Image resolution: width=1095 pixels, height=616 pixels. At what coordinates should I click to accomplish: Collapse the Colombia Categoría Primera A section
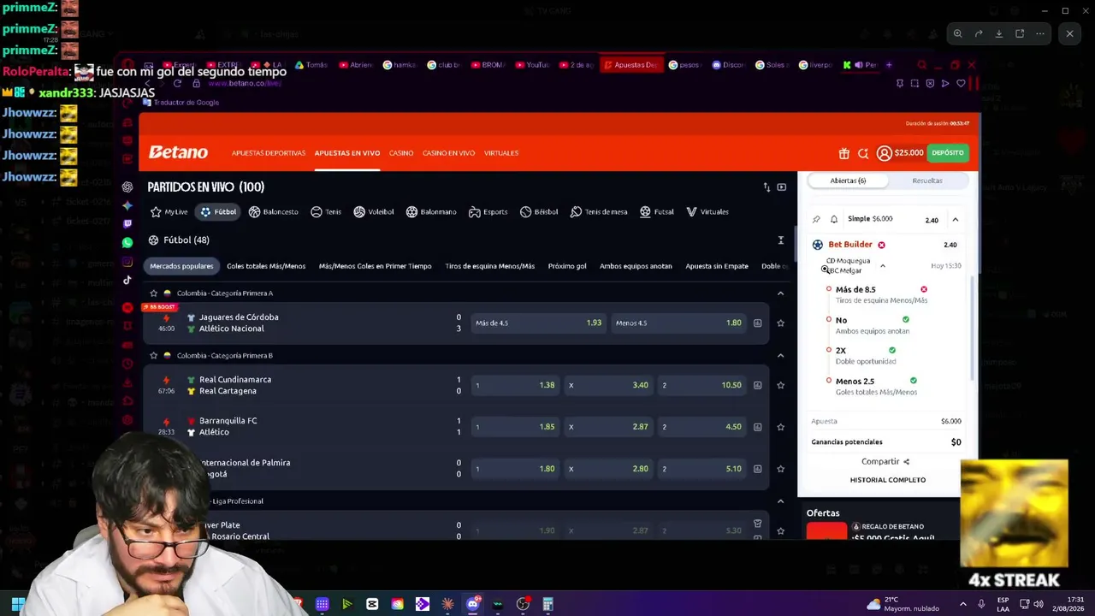[780, 293]
